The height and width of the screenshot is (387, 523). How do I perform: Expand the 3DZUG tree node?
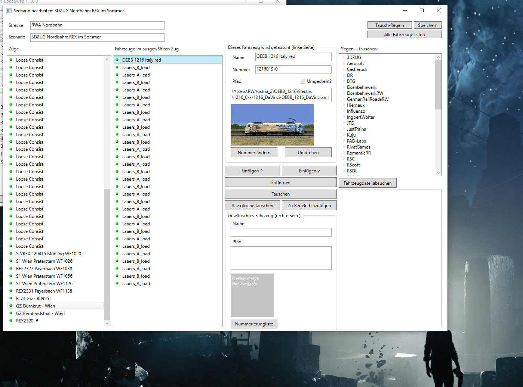pyautogui.click(x=344, y=57)
